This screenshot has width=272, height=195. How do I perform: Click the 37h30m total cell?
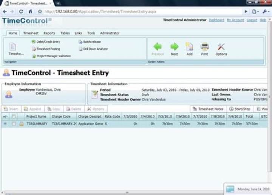click(252, 124)
